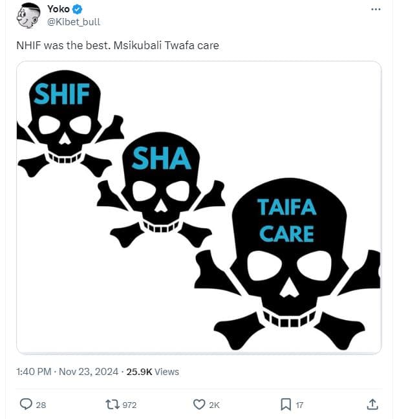Click the reply speech bubble icon
The width and height of the screenshot is (397, 419).
point(26,404)
